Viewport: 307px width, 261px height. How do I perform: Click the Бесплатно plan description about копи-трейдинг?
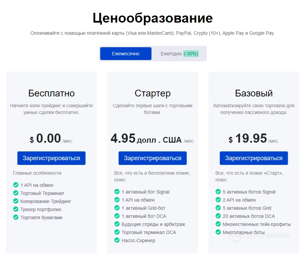pos(51,109)
